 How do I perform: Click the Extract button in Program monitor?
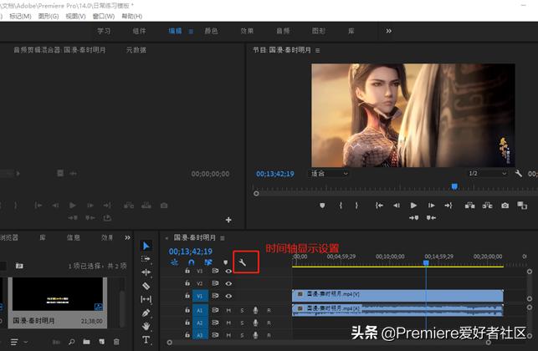[487, 206]
